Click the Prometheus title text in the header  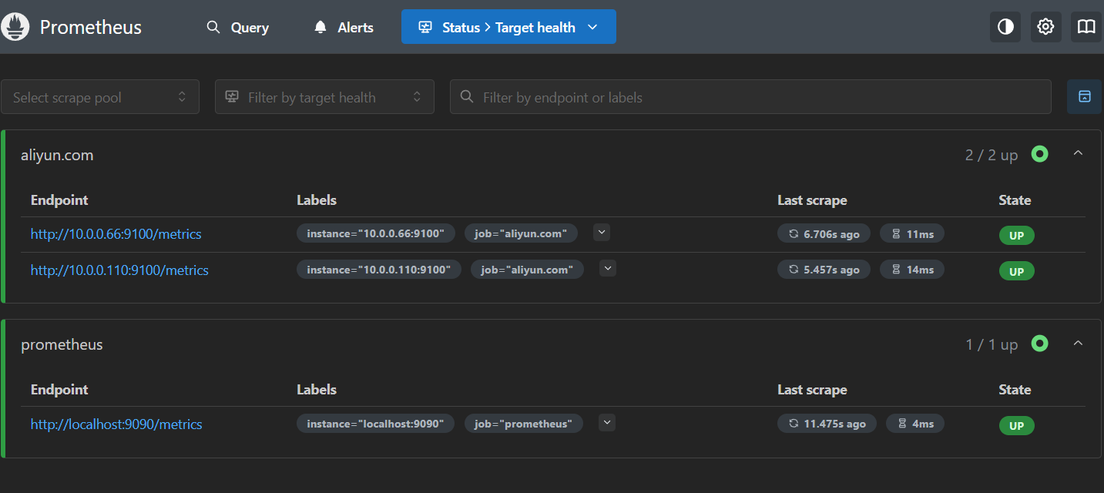tap(91, 27)
